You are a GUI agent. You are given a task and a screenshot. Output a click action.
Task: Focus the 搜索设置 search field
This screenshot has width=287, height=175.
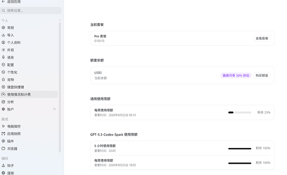click(31, 11)
